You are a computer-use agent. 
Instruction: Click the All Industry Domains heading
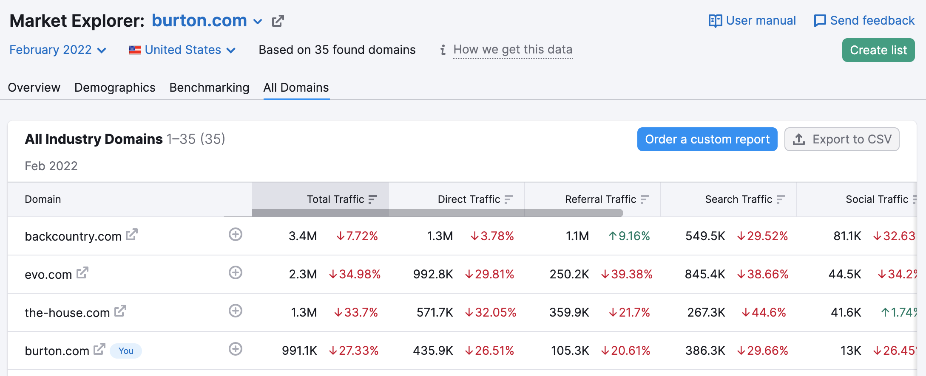tap(94, 139)
